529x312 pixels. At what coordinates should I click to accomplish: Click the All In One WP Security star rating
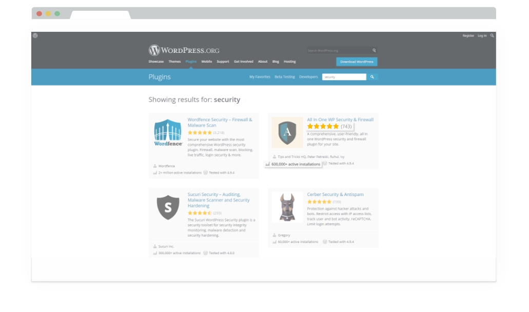(323, 126)
